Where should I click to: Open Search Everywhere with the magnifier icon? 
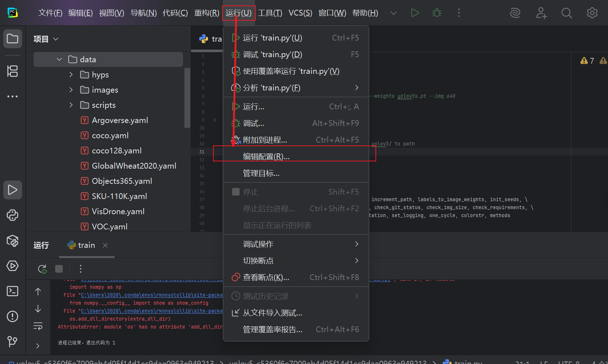tap(566, 13)
